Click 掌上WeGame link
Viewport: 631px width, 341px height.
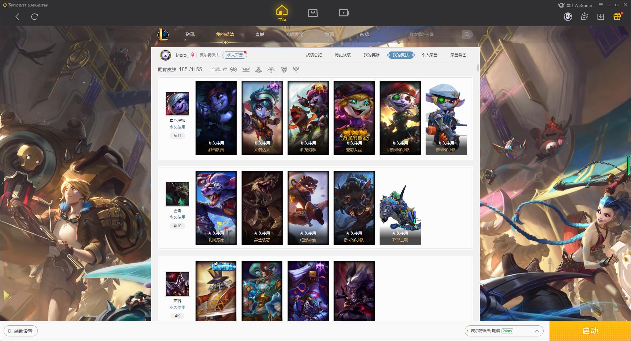pyautogui.click(x=575, y=5)
